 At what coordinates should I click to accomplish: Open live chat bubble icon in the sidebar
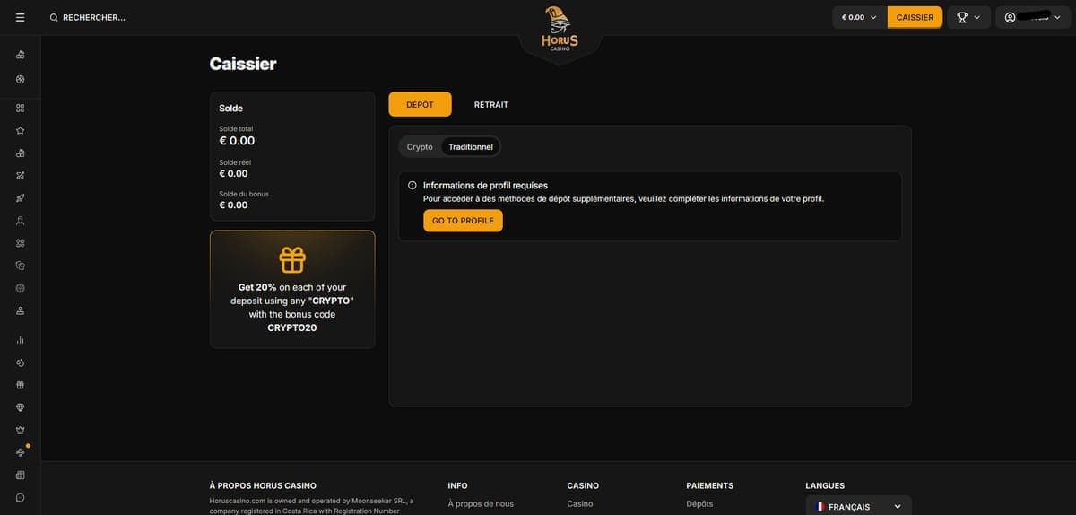point(20,497)
